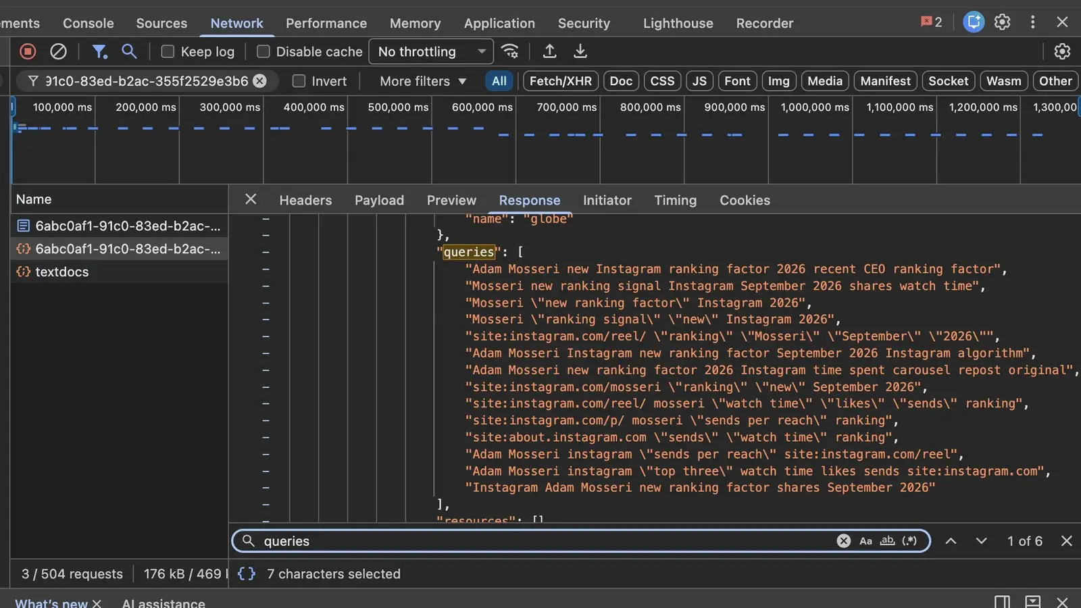
Task: Toggle whole word match option
Action: (x=887, y=541)
